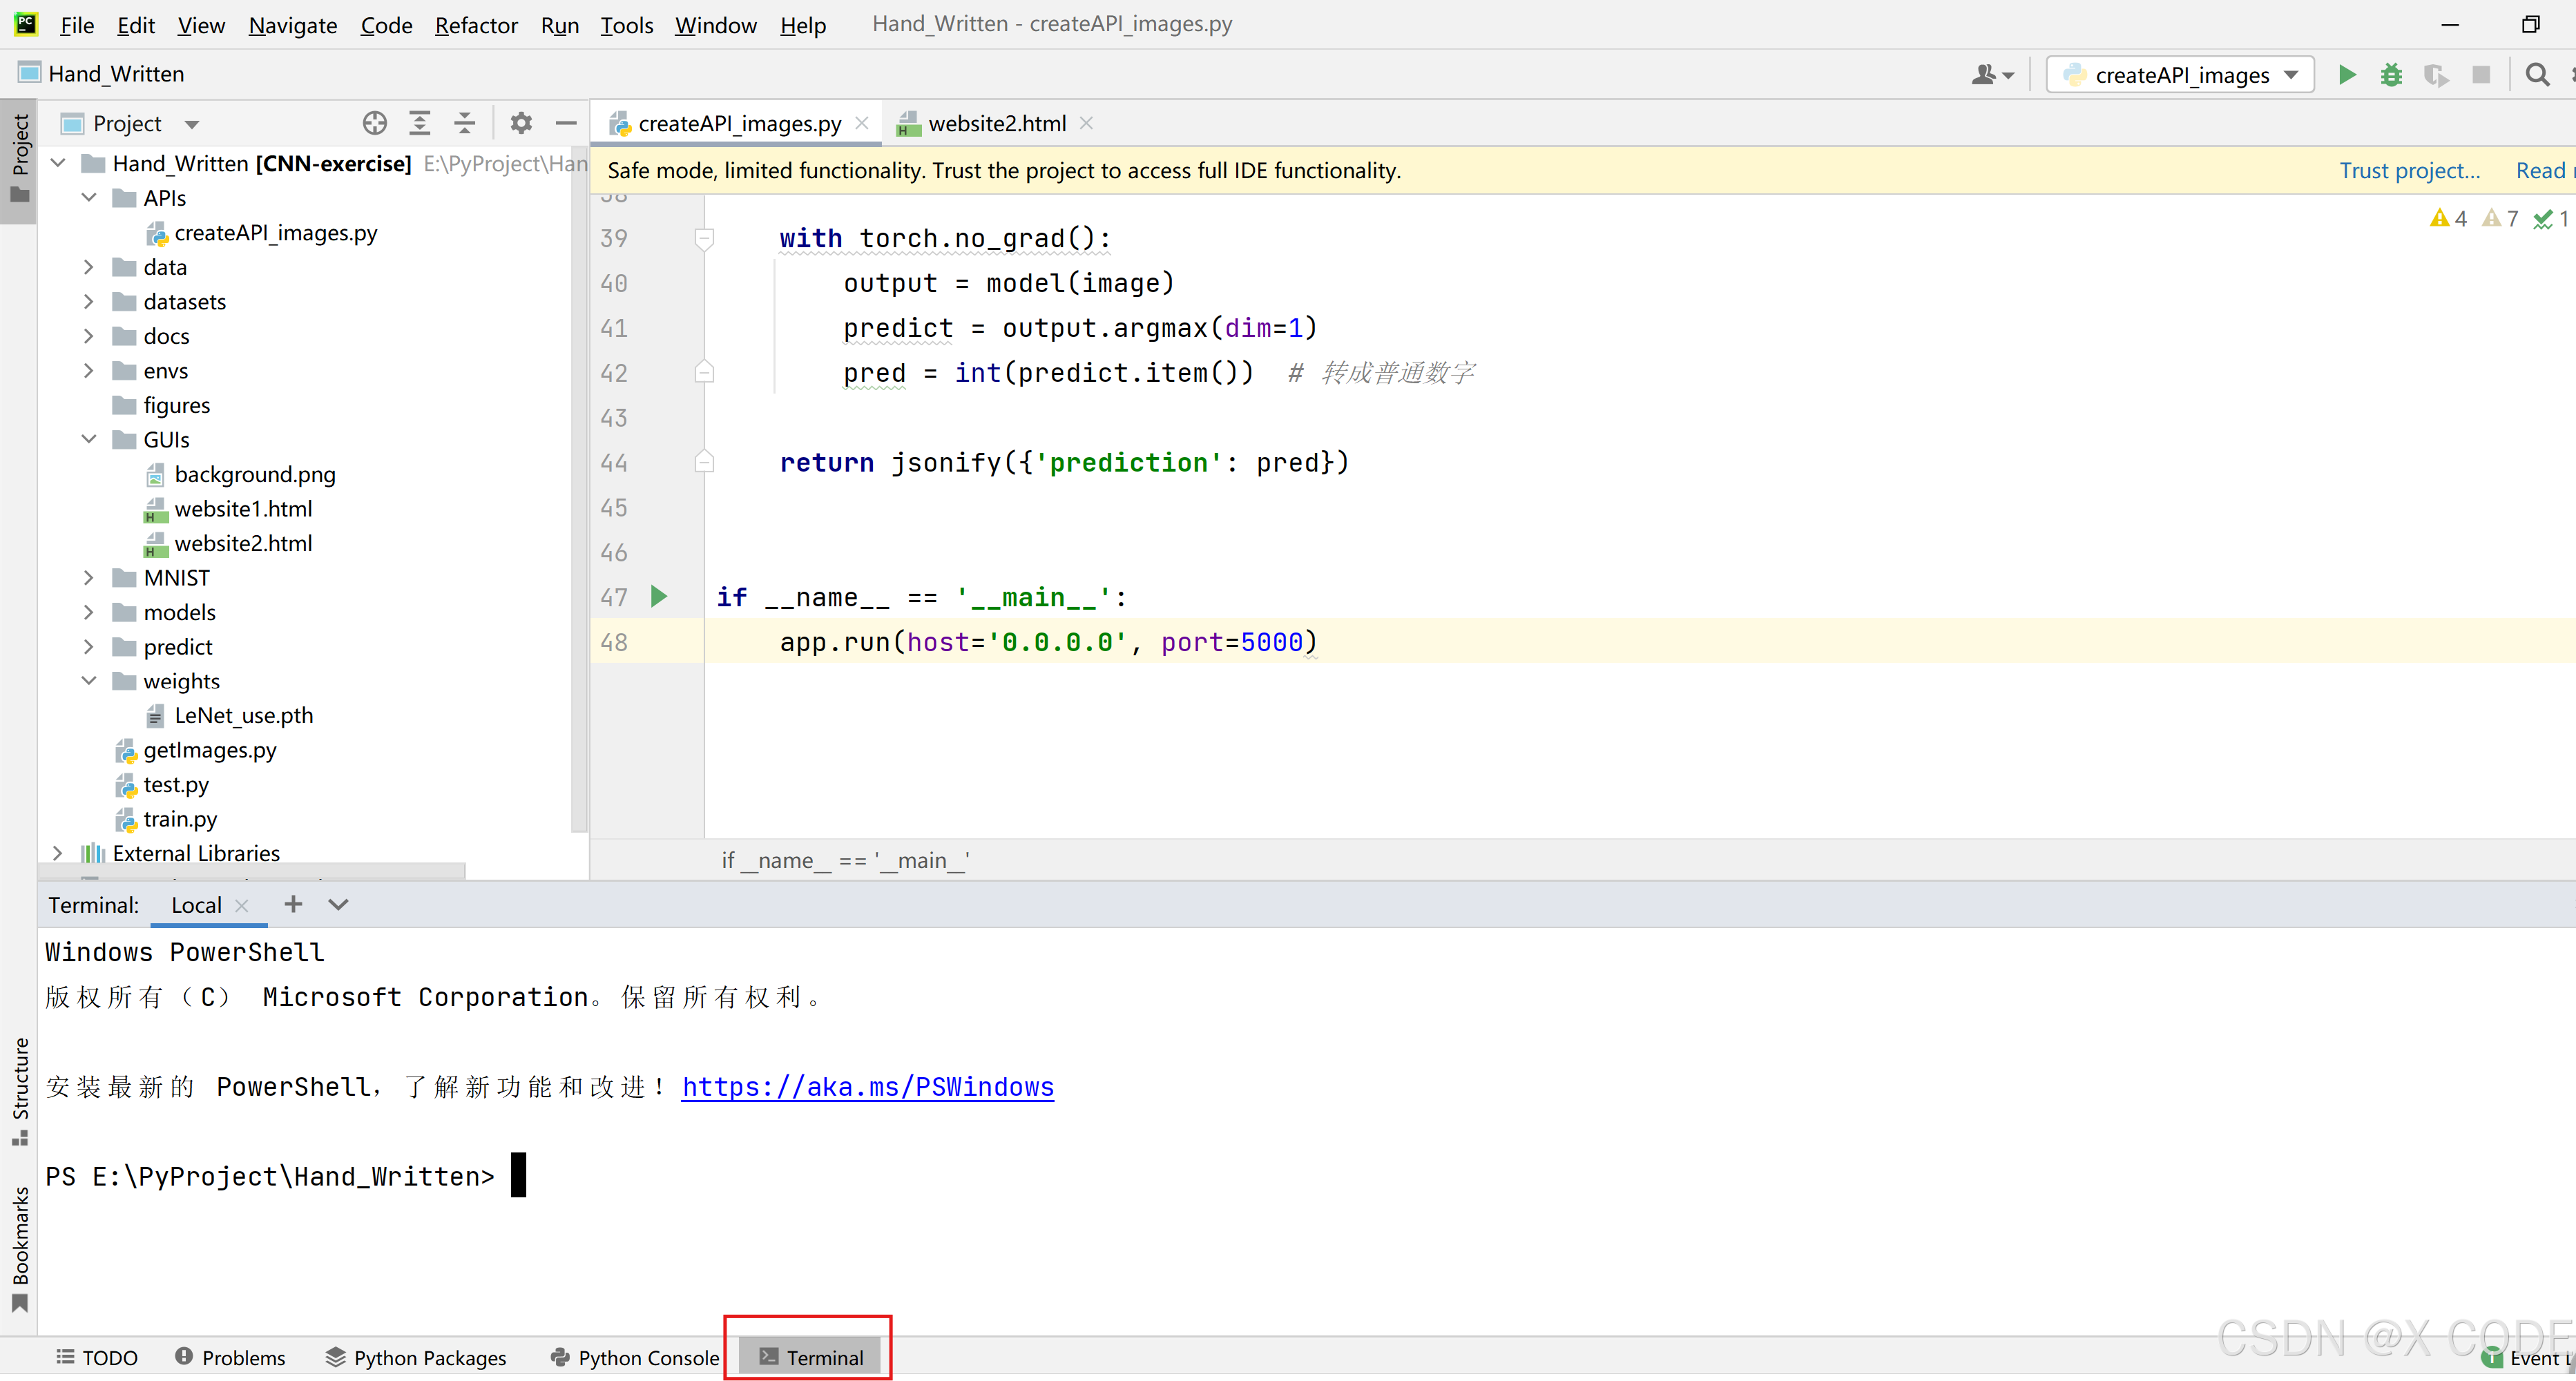Screen dimensions: 2576x1381
Task: Click the Expand All icon in Project panel
Action: (420, 123)
